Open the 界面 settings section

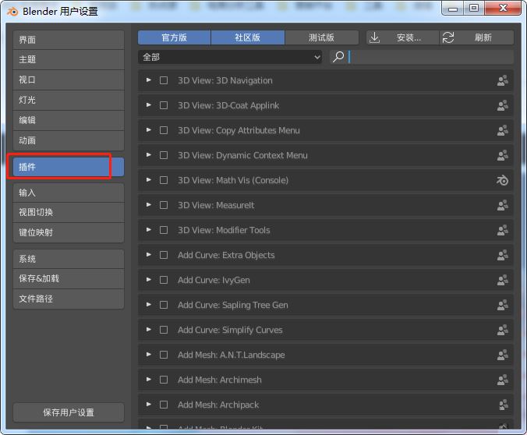pos(69,40)
